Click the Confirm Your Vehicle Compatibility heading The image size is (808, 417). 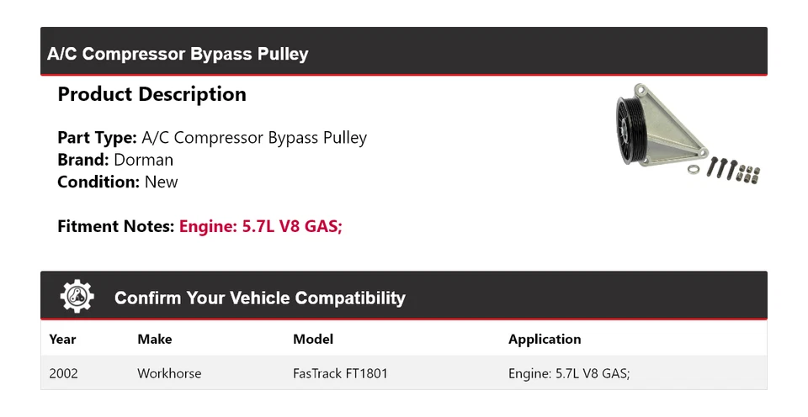point(259,298)
